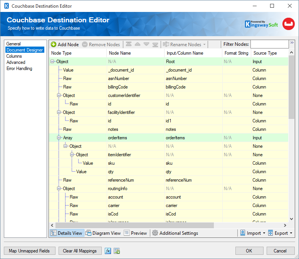Collapse the unnamed Object under orderItems
Screen dimensions: 299x259
pos(65,146)
